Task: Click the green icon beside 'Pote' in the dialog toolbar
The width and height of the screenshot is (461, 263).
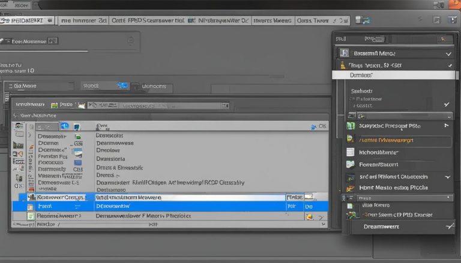Action: pos(55,105)
